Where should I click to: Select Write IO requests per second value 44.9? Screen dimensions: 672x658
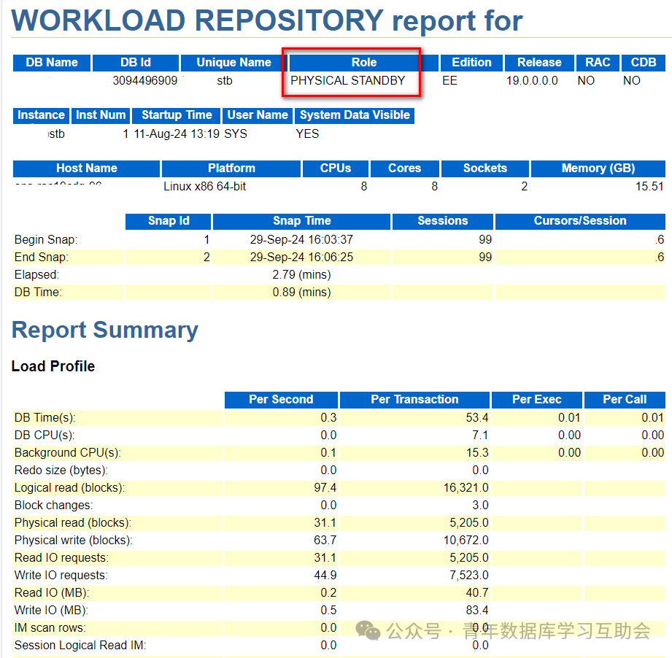coord(325,576)
